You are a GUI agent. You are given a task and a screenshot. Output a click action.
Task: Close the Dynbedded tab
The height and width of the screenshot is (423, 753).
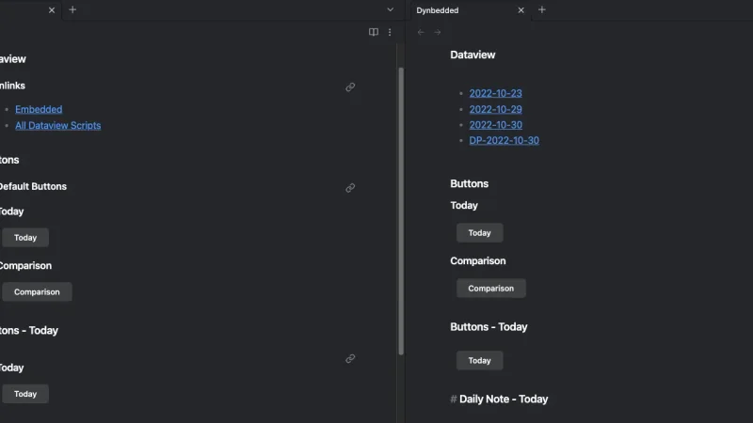521,10
